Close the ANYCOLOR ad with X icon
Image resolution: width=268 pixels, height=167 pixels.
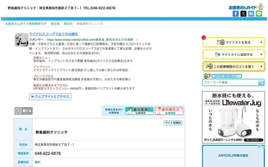263,147
